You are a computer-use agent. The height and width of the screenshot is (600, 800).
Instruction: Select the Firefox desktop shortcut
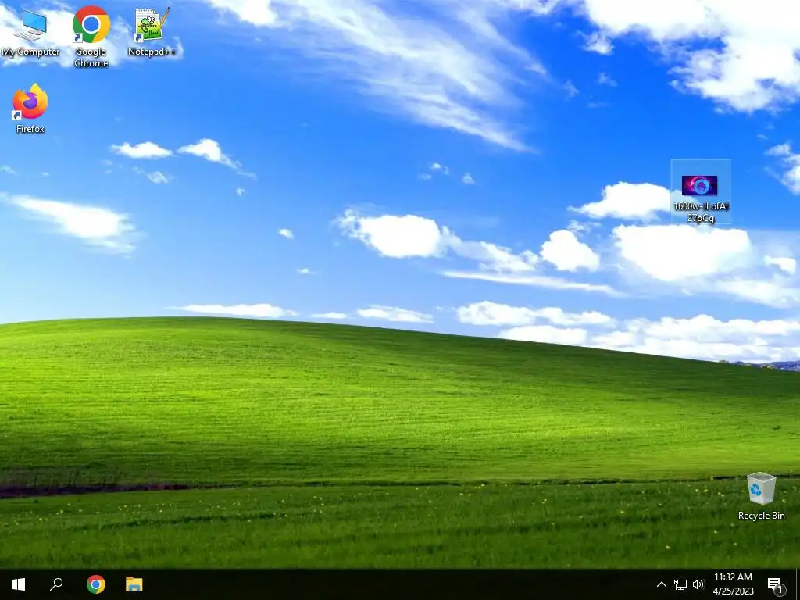click(x=30, y=109)
